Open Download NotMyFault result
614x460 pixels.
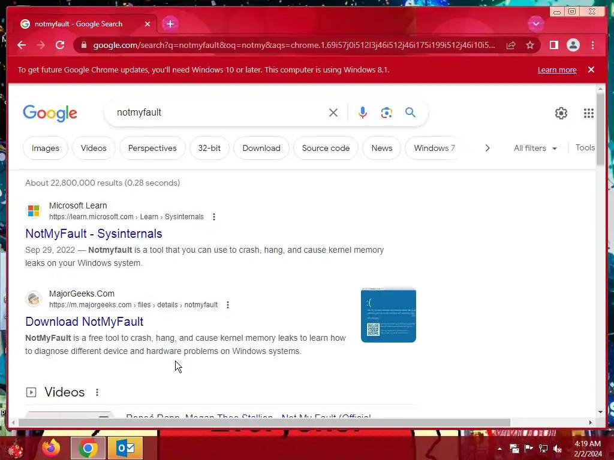[84, 322]
